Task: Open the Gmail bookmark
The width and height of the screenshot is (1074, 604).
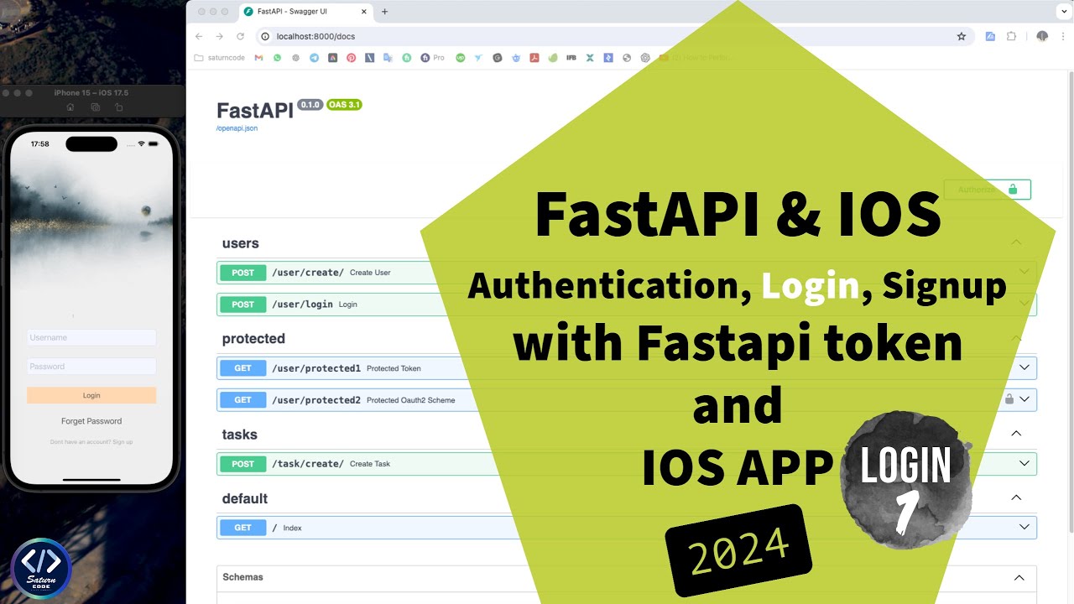Action: [259, 58]
